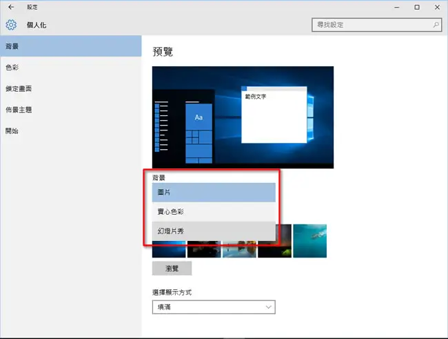The height and width of the screenshot is (339, 448).
Task: Click the Settings gear icon
Action: pyautogui.click(x=11, y=25)
